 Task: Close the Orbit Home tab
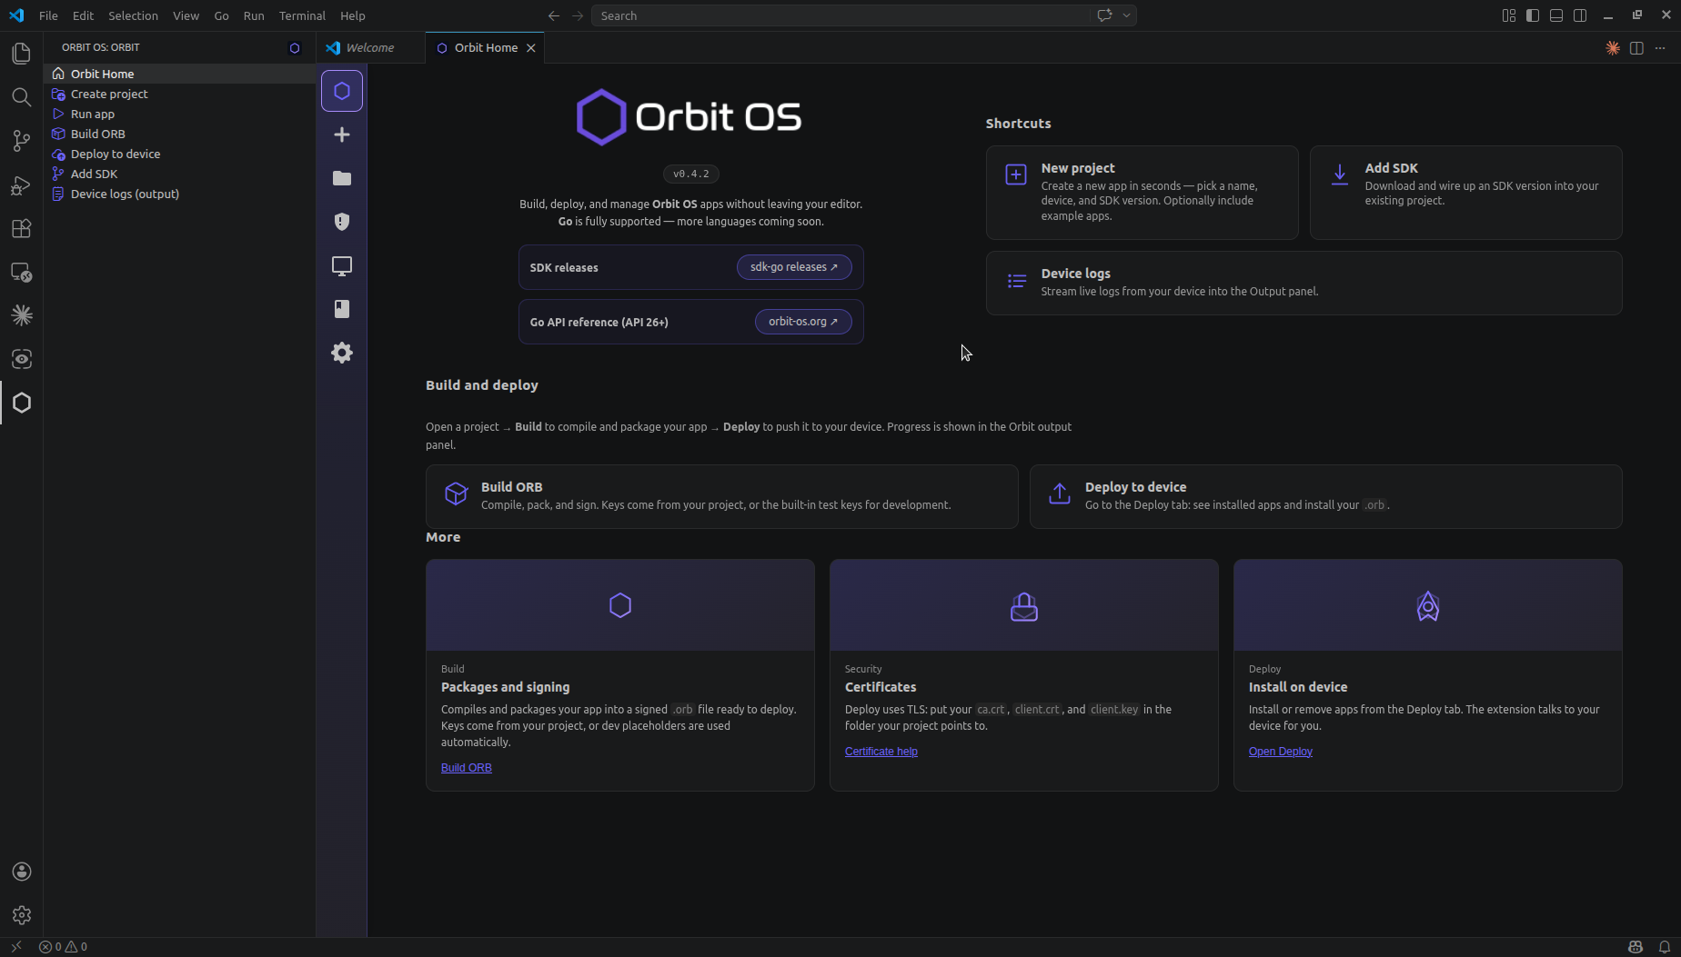pyautogui.click(x=531, y=48)
